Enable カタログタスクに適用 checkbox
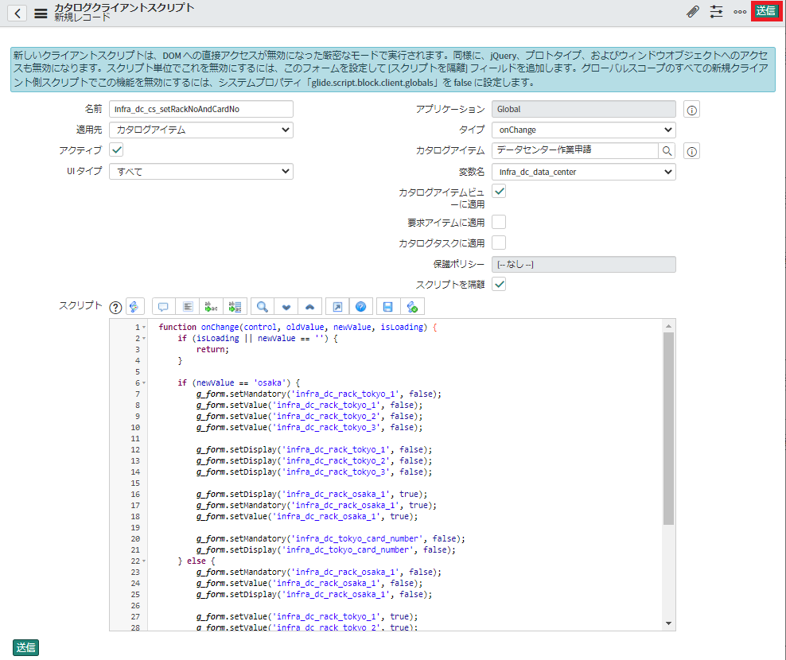This screenshot has width=786, height=660. [x=499, y=243]
